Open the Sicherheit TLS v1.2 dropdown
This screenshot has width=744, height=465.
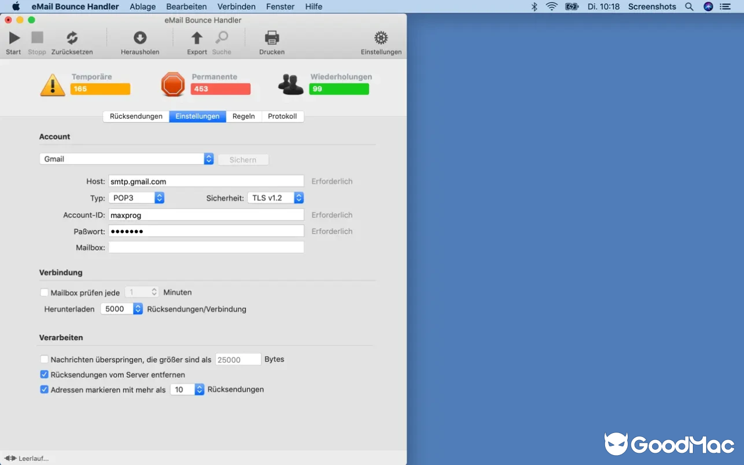pyautogui.click(x=299, y=198)
